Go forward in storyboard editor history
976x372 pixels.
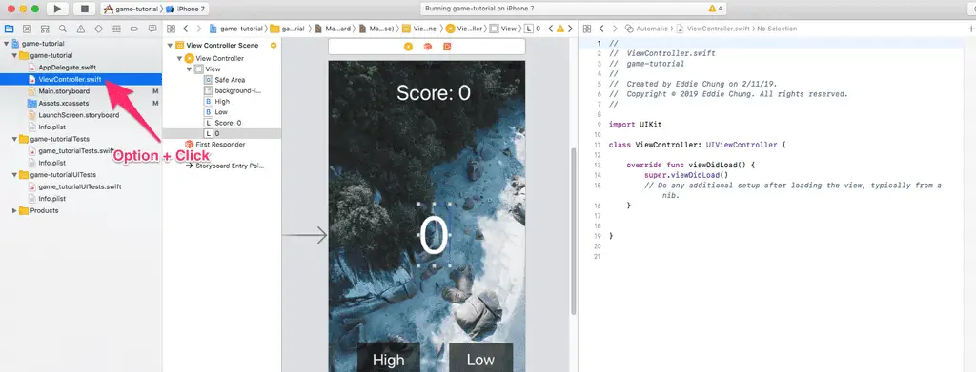(199, 29)
